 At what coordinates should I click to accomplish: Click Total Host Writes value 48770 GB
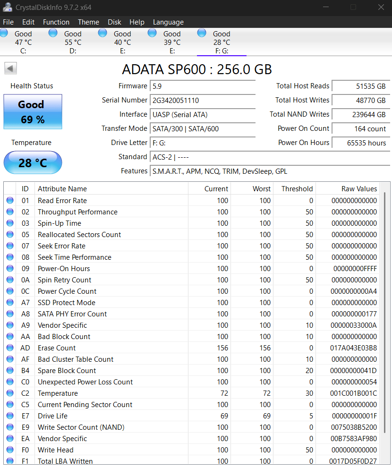point(361,100)
